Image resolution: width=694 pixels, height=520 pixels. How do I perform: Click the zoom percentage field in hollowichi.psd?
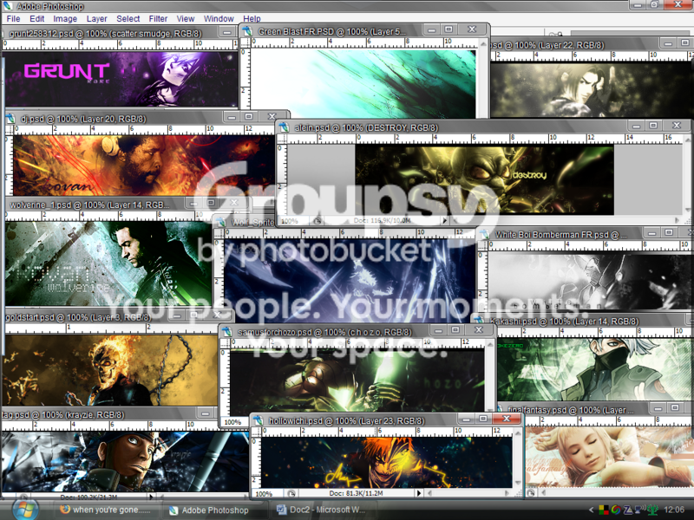268,493
